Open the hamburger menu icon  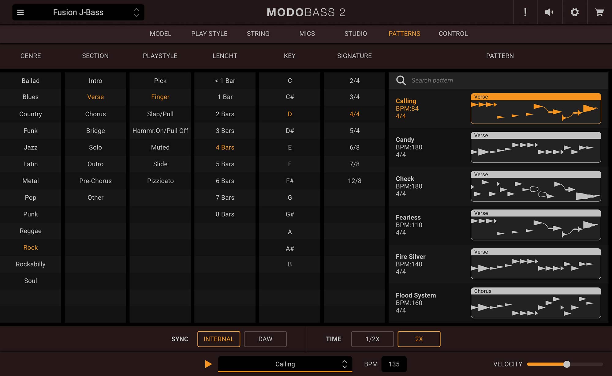[20, 12]
